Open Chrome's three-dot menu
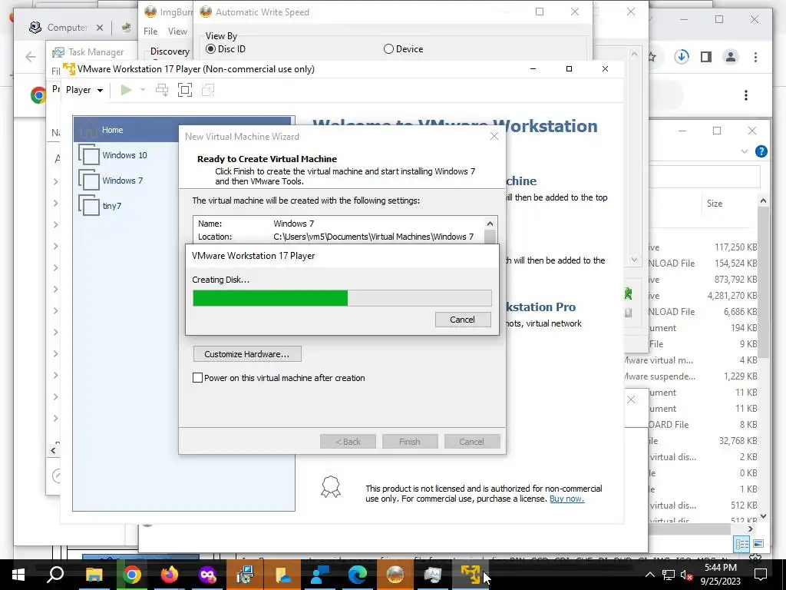Image resolution: width=786 pixels, height=590 pixels. 755,57
